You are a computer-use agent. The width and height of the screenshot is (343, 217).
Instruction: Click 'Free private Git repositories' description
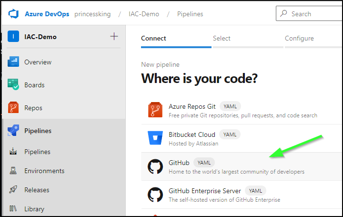pyautogui.click(x=243, y=115)
